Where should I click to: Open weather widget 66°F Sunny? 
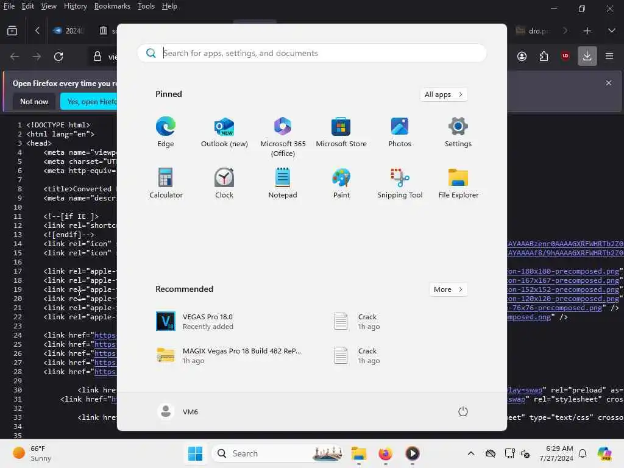[x=33, y=453]
